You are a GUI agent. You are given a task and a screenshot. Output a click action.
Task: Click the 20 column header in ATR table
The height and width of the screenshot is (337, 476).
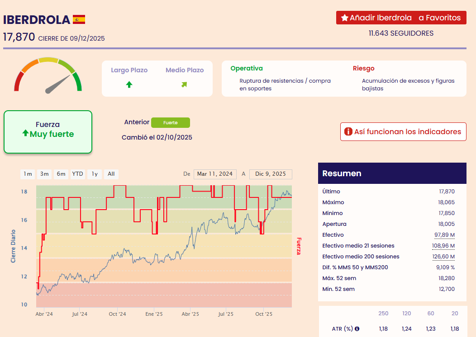(x=455, y=314)
